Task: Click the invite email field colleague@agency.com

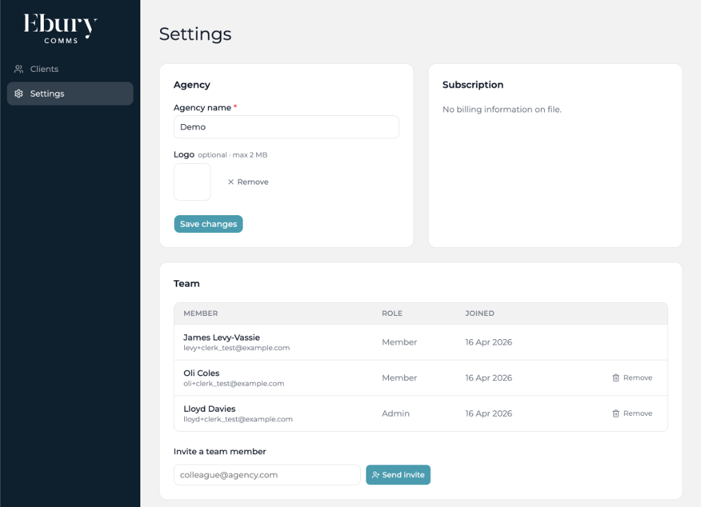Action: (267, 475)
